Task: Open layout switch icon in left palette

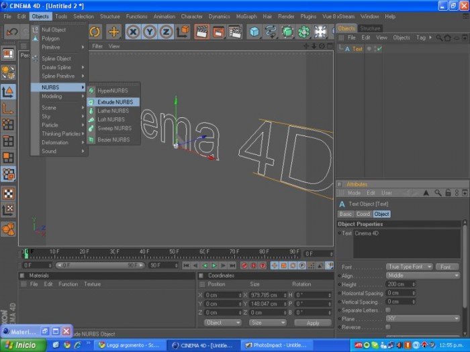Action: [8, 54]
